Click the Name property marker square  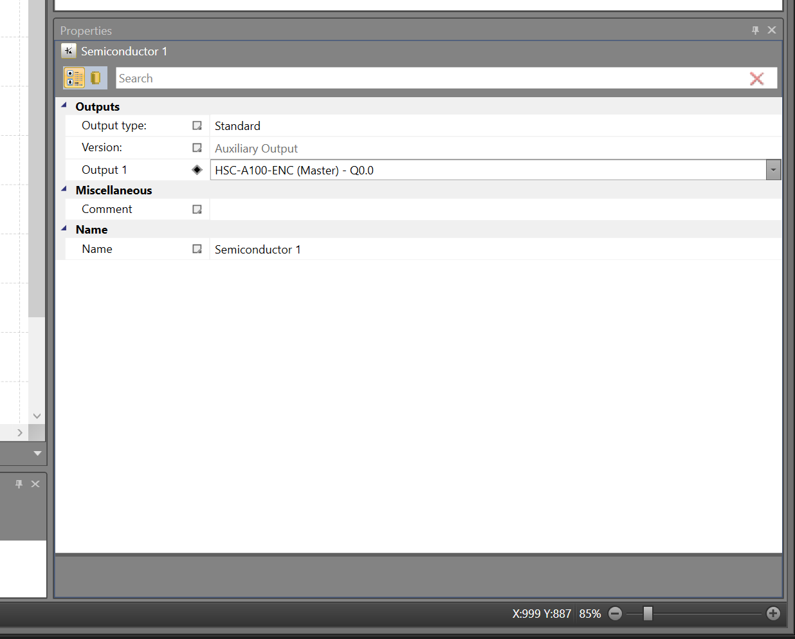click(197, 249)
